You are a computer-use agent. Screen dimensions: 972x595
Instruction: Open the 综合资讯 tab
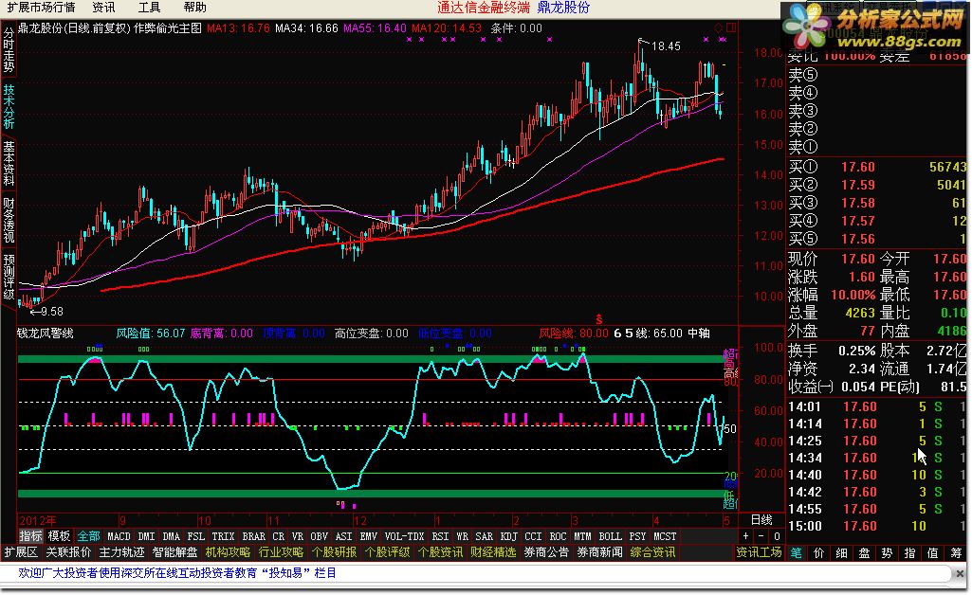point(652,552)
